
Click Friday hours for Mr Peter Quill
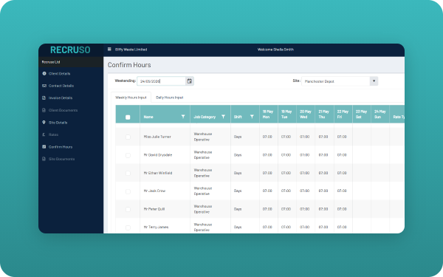342,209
